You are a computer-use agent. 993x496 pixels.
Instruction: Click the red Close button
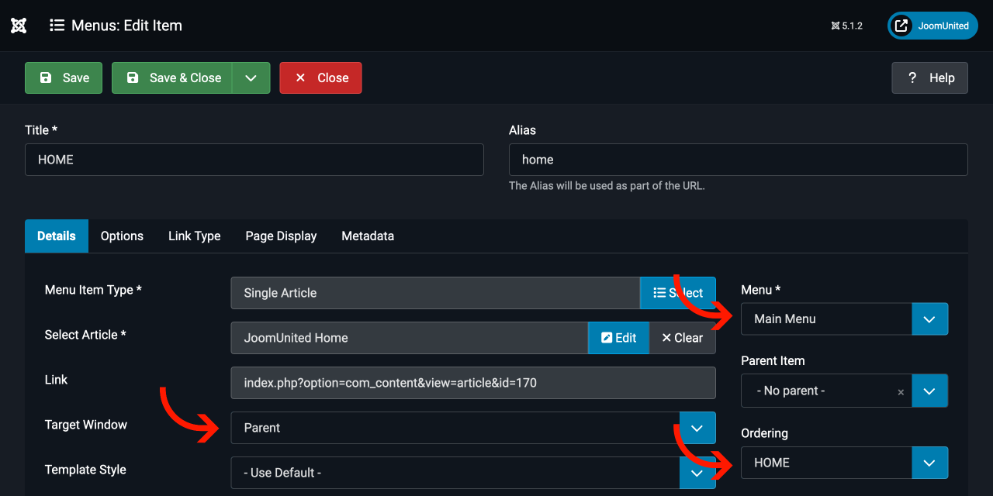pos(320,77)
